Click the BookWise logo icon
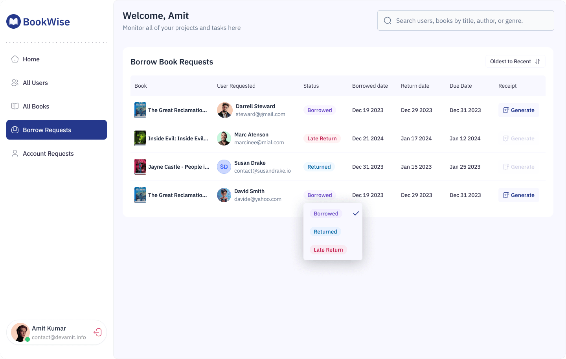Screen dimensions: 566x359 (x=13, y=22)
